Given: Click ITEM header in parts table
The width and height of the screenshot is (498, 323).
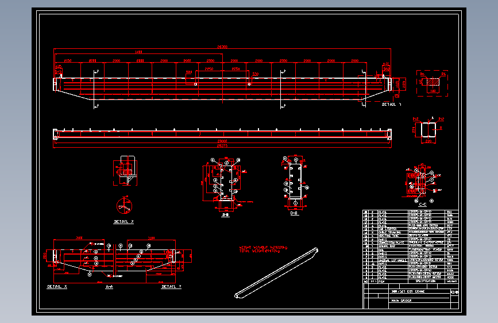Looking at the screenshot, I should coord(381,282).
